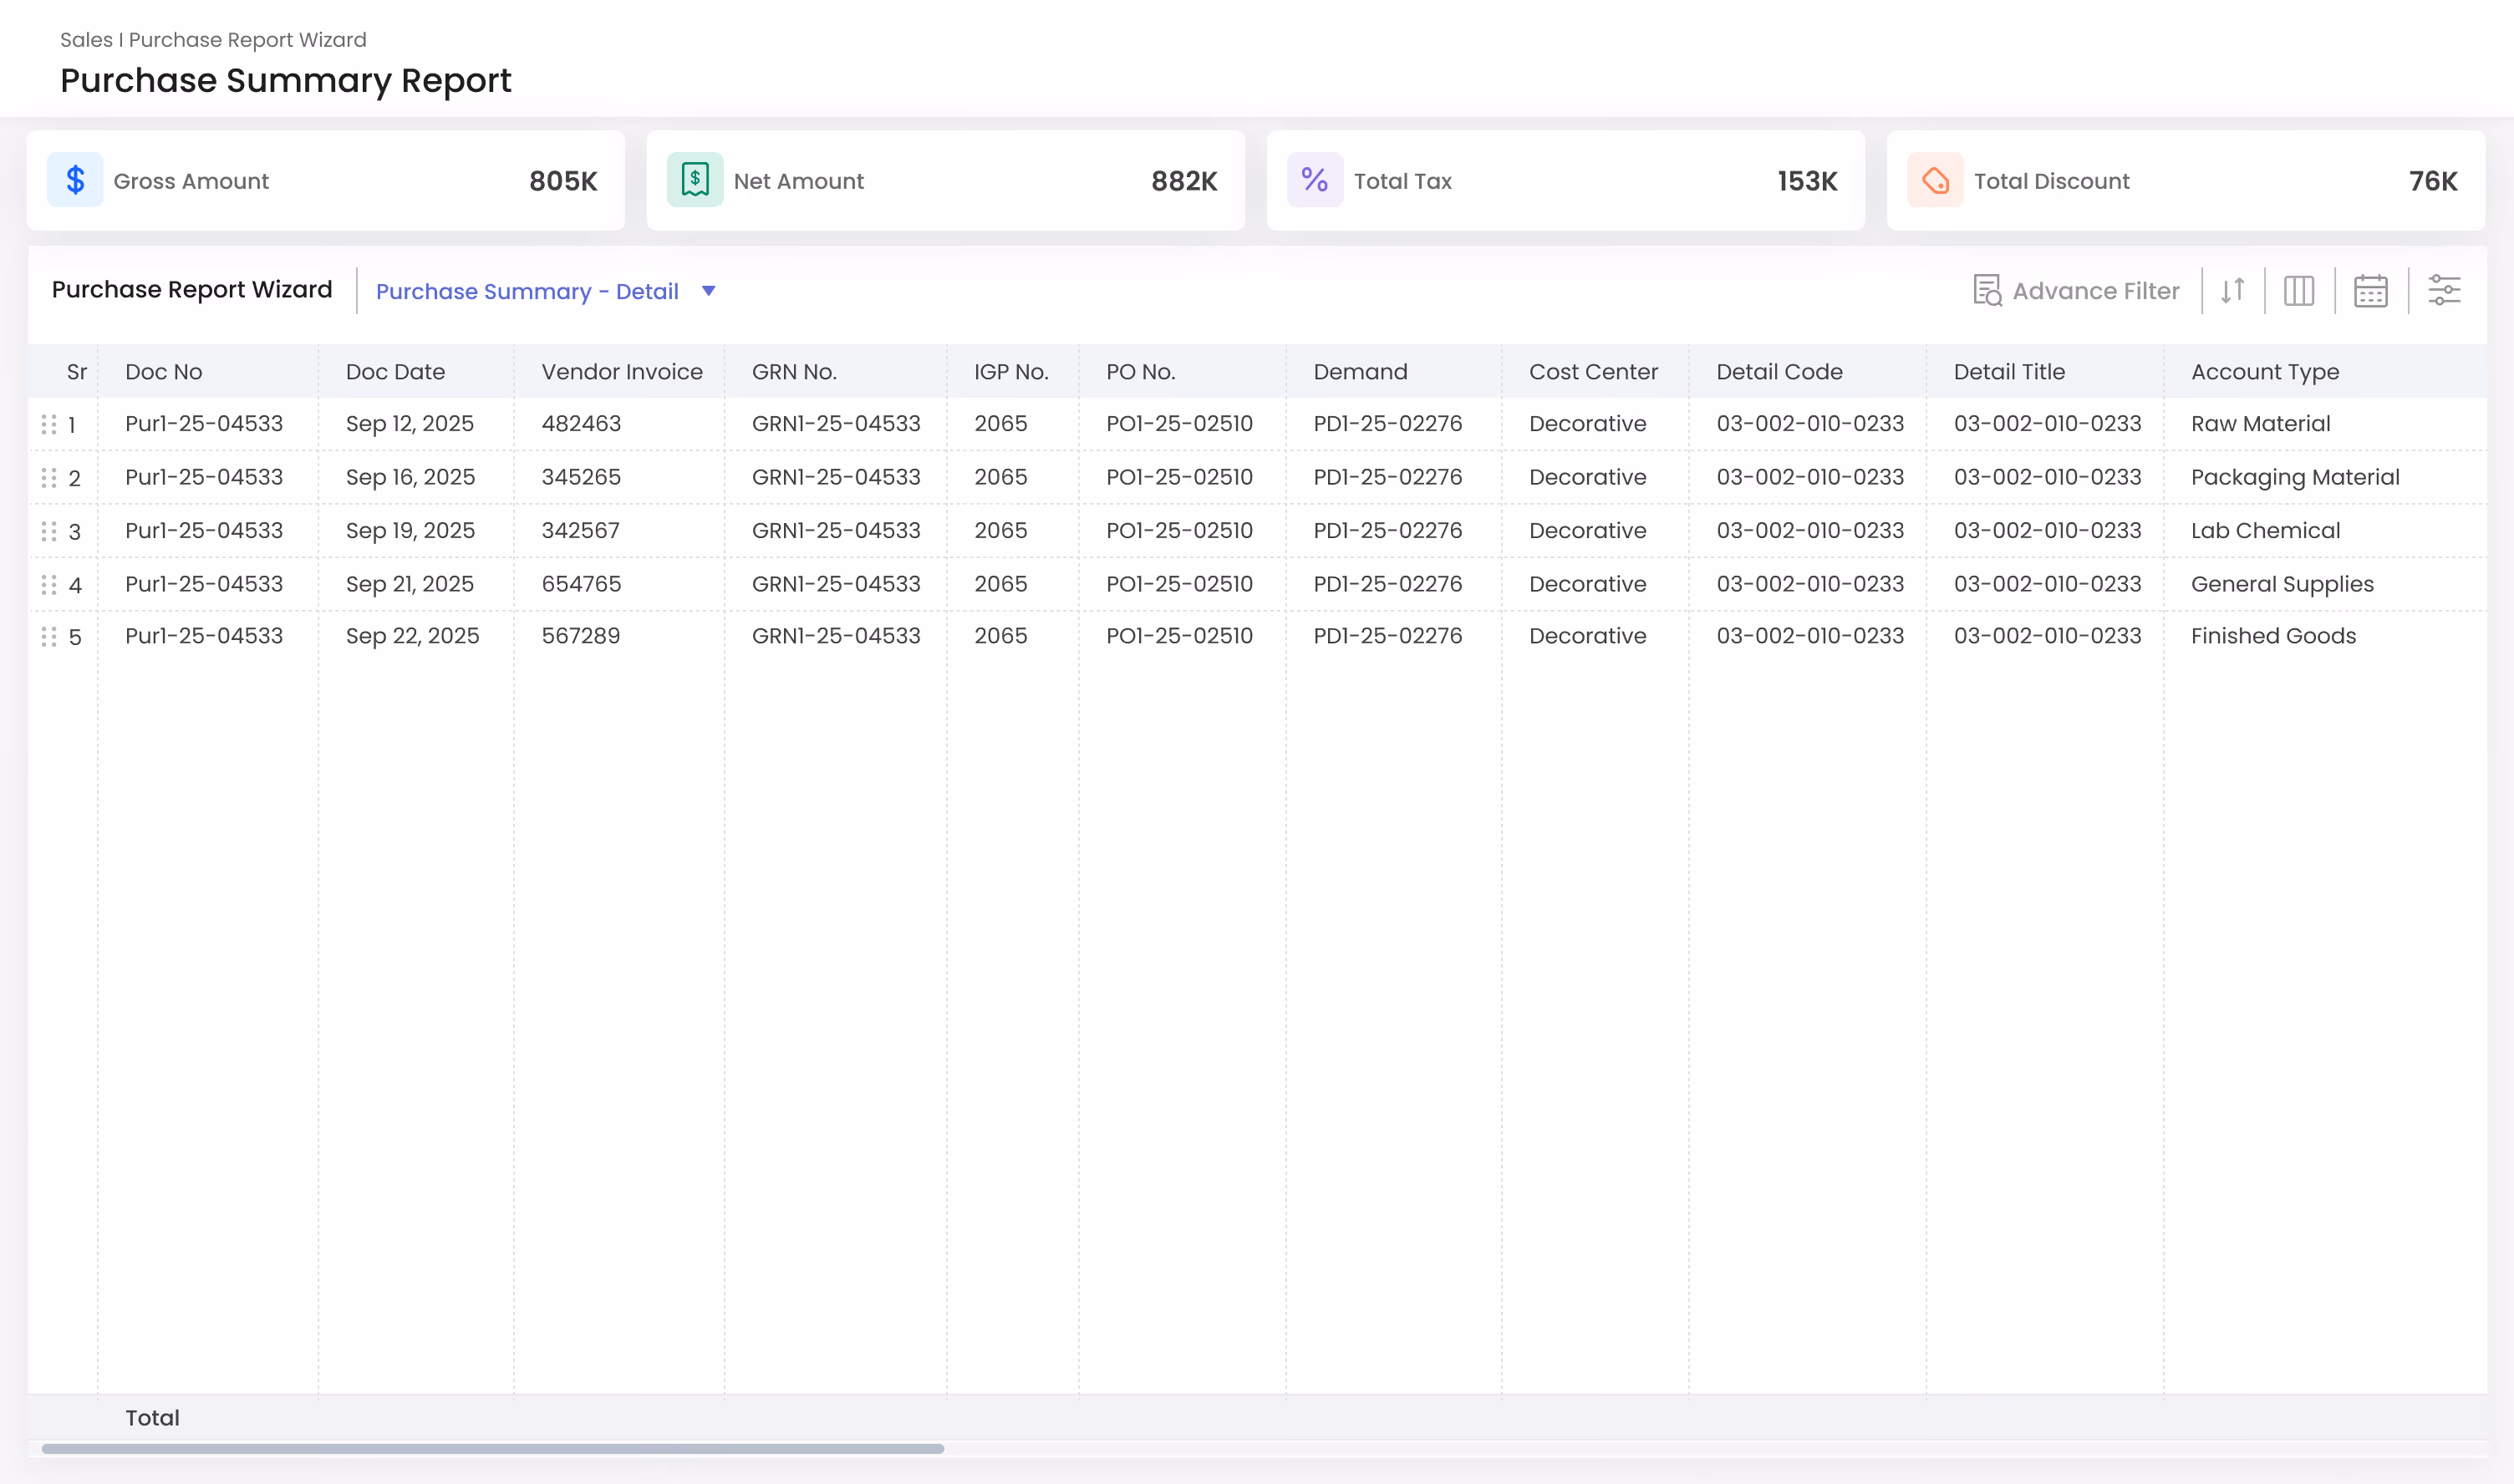Click drag handle of row 3
Viewport: 2514px width, 1484px height.
(x=49, y=531)
